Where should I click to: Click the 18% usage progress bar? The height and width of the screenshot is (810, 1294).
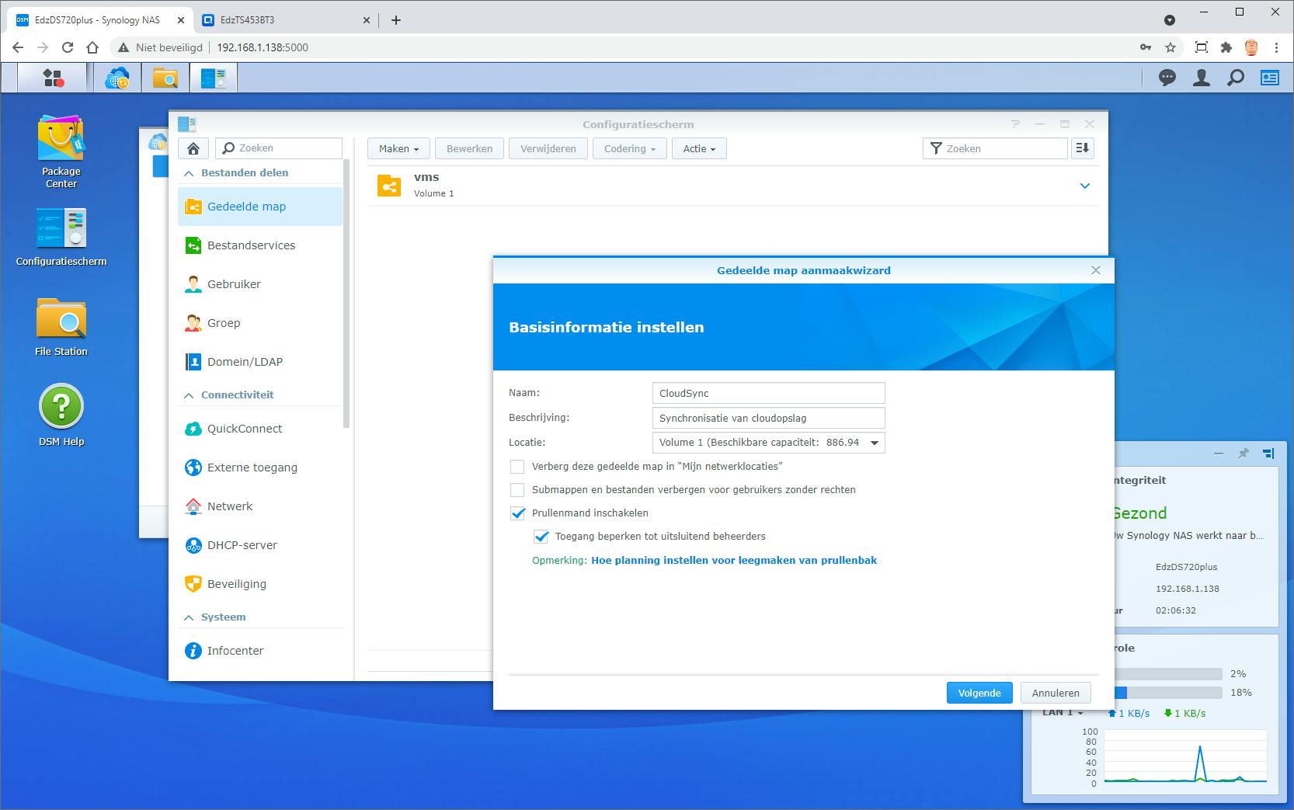point(1168,693)
